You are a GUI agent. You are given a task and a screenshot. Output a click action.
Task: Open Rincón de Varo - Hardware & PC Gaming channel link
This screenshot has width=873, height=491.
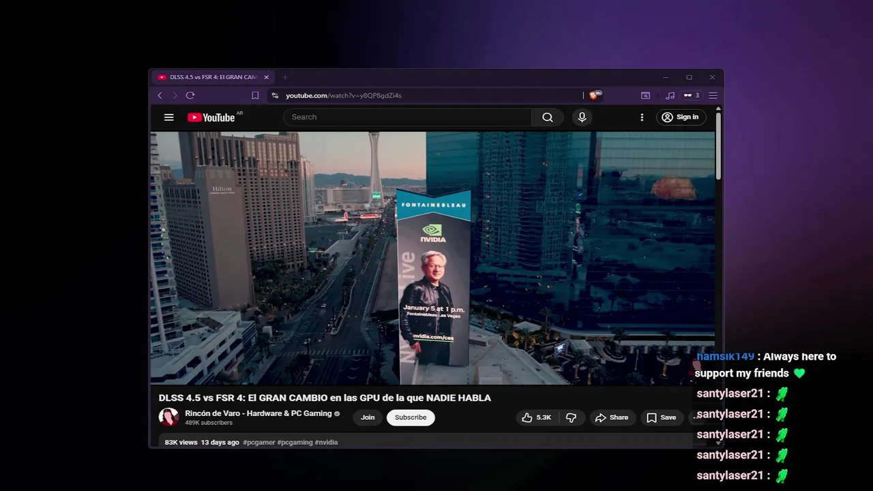[258, 413]
